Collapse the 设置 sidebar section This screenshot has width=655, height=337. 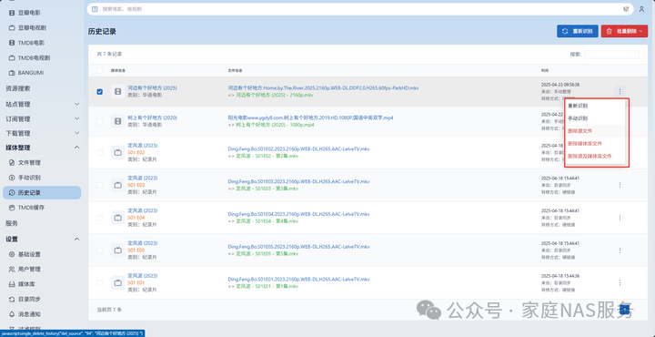[x=42, y=240]
